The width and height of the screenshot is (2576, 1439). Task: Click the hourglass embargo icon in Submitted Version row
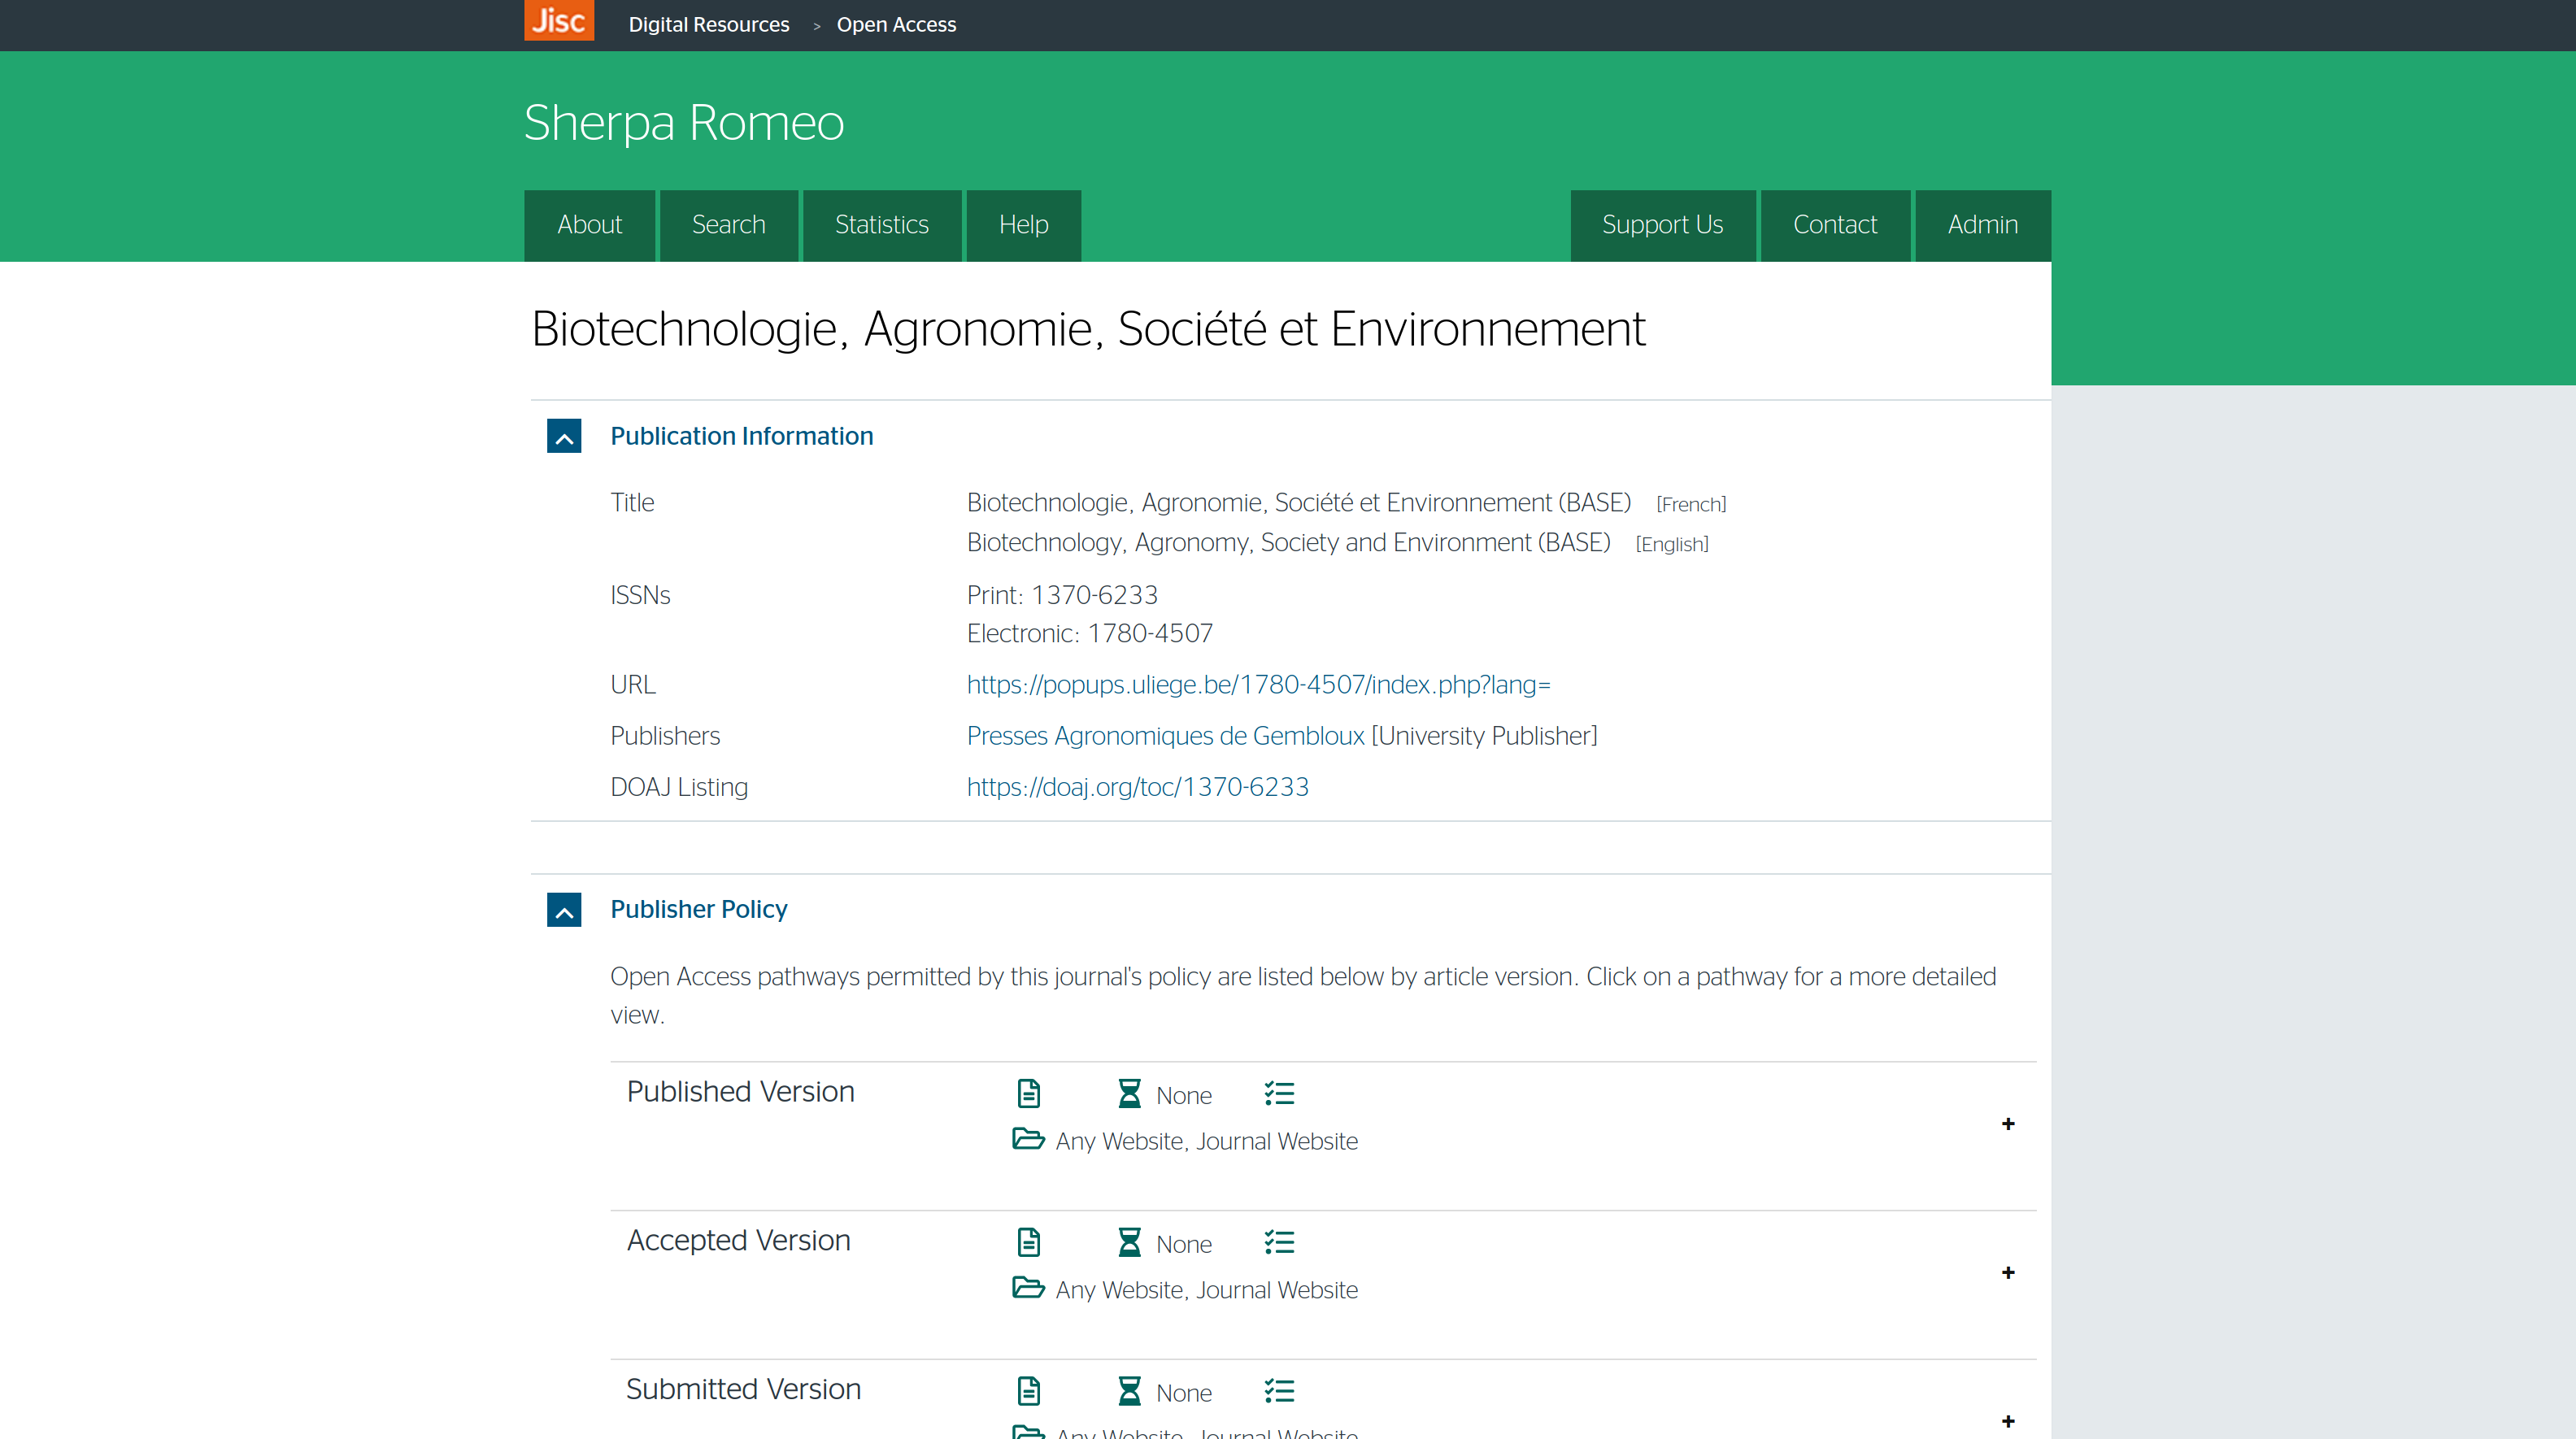point(1129,1391)
